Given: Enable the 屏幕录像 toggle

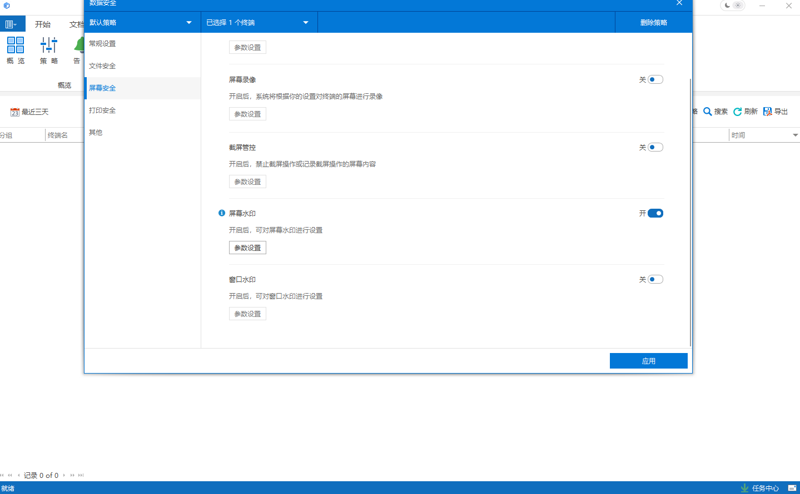Looking at the screenshot, I should [x=655, y=79].
